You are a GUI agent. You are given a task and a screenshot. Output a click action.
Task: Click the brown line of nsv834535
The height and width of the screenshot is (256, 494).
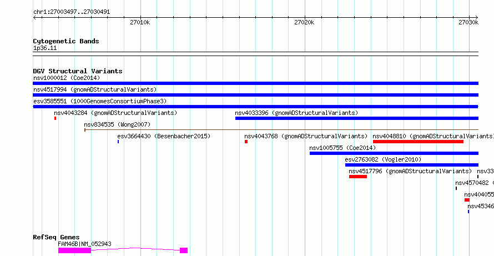(281, 129)
